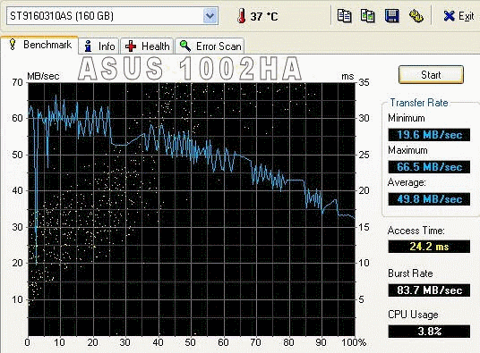This screenshot has width=480, height=353.
Task: Open the options wrench icon
Action: coord(416,15)
